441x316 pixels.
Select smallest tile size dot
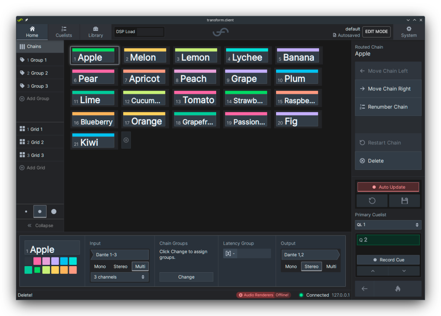(26, 212)
